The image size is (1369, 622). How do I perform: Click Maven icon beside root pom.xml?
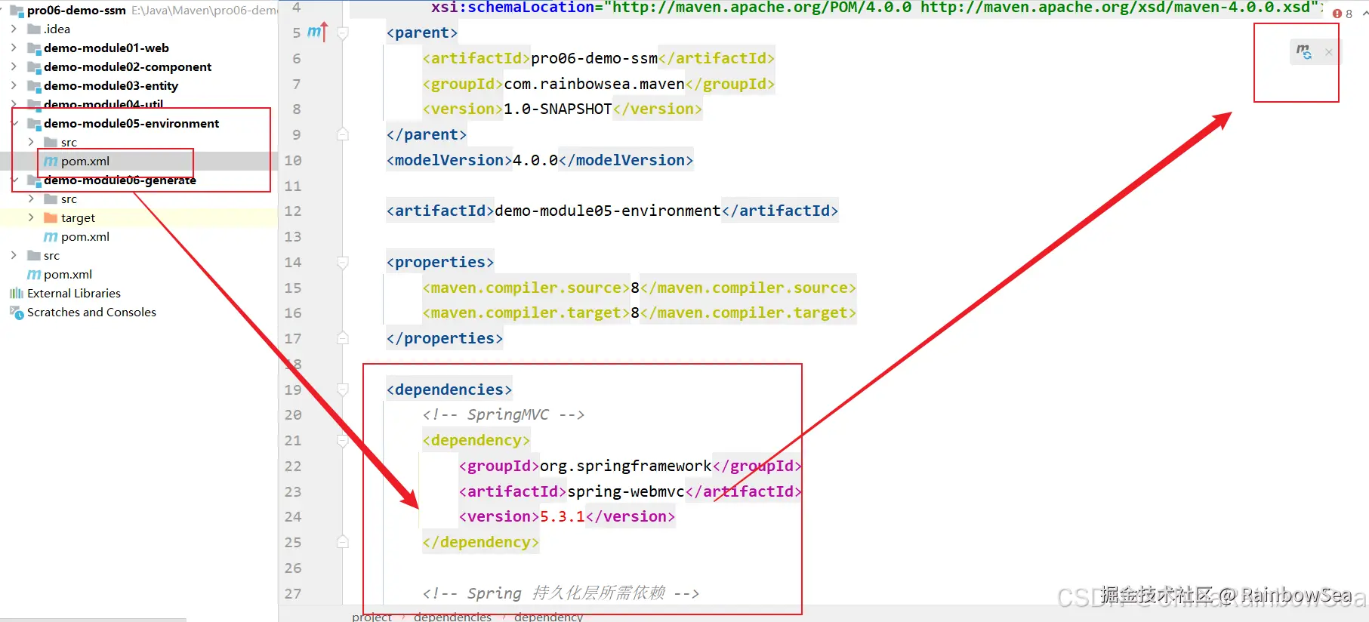(x=34, y=274)
